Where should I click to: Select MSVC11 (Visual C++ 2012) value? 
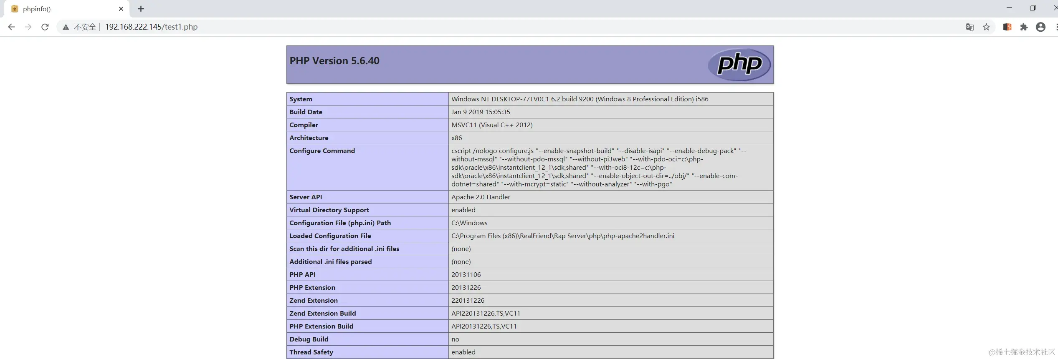coord(492,125)
